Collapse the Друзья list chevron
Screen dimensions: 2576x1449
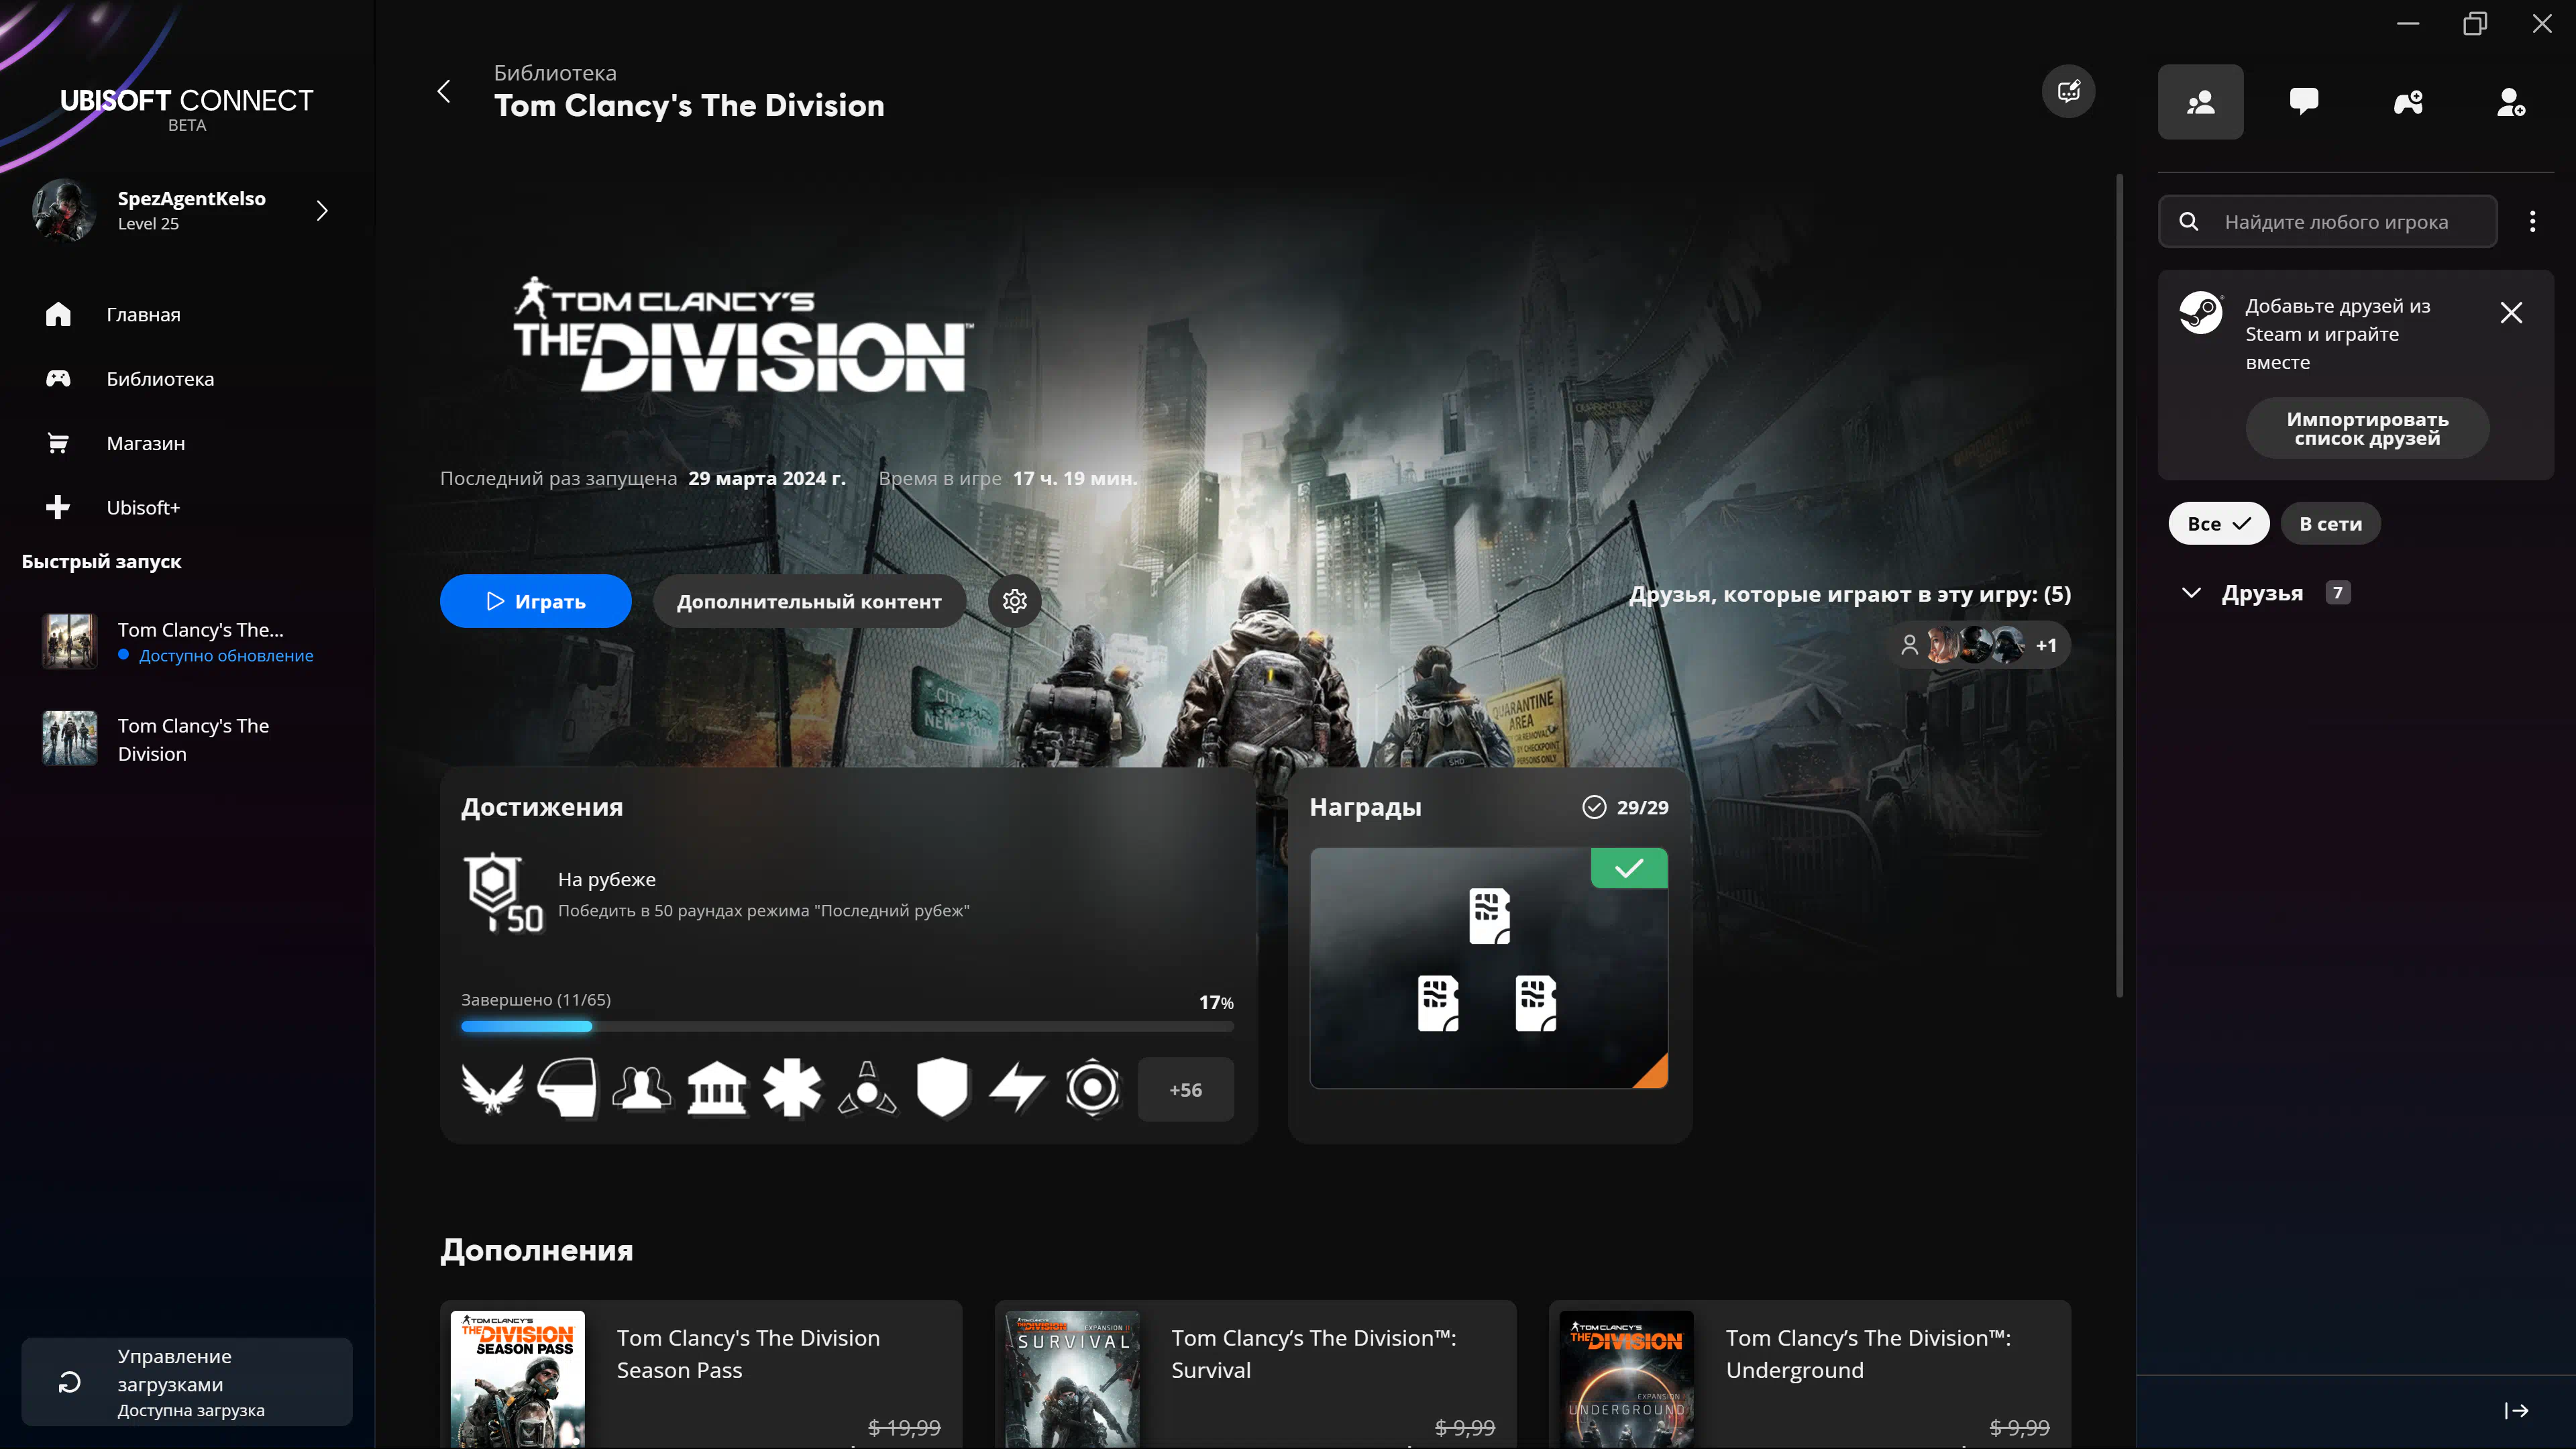[x=2191, y=593]
